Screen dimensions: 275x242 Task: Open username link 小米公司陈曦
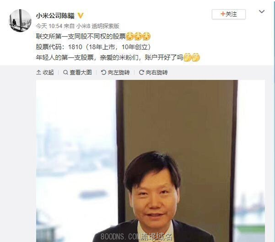55,16
